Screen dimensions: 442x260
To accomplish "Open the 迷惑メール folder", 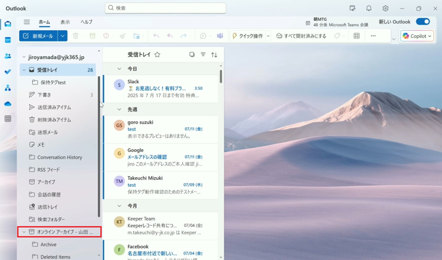I will click(x=58, y=132).
